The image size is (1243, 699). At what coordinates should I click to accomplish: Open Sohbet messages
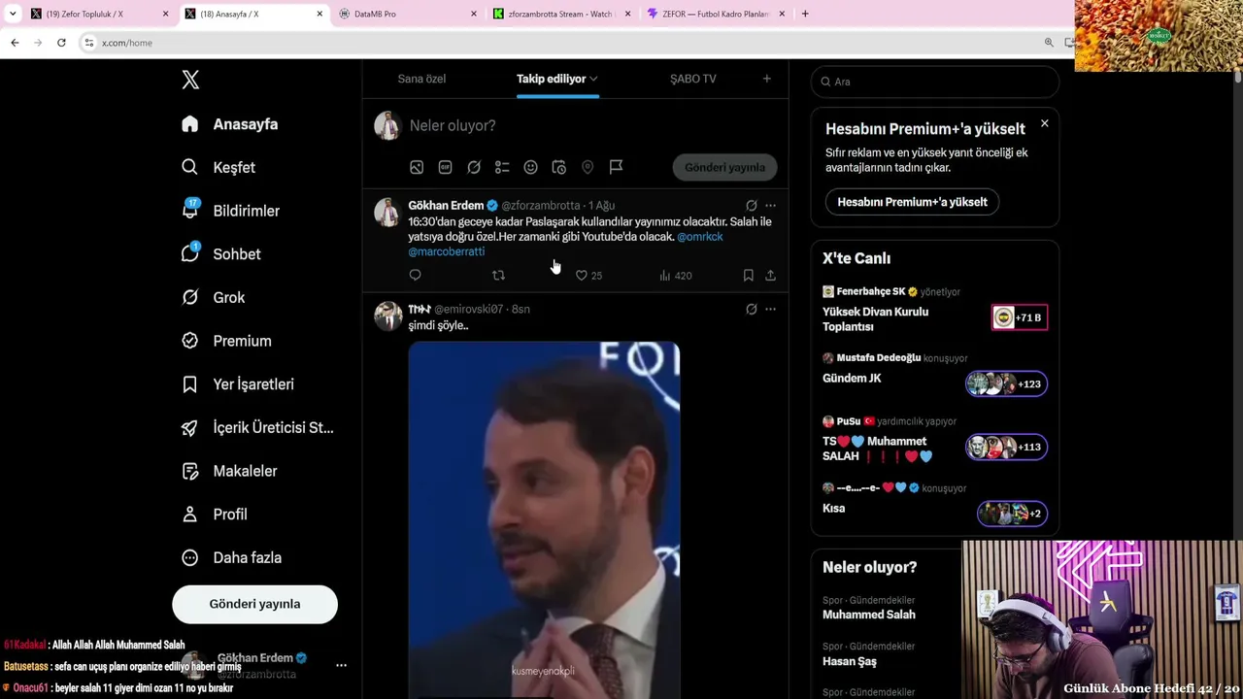click(220, 253)
